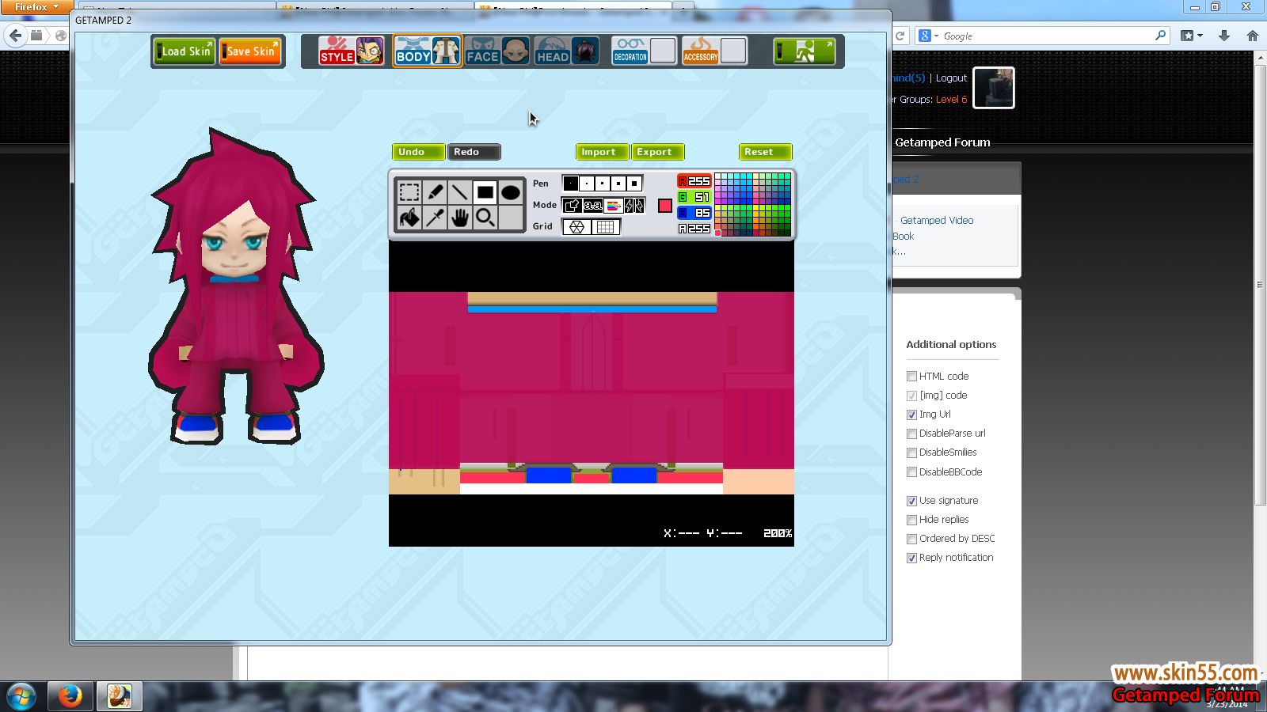Open the FACE category
Viewport: 1267px width, 712px height.
pyautogui.click(x=497, y=51)
